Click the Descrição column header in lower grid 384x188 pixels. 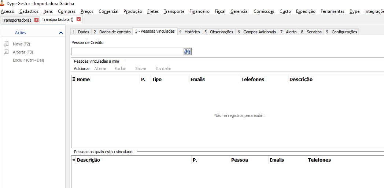click(x=133, y=160)
